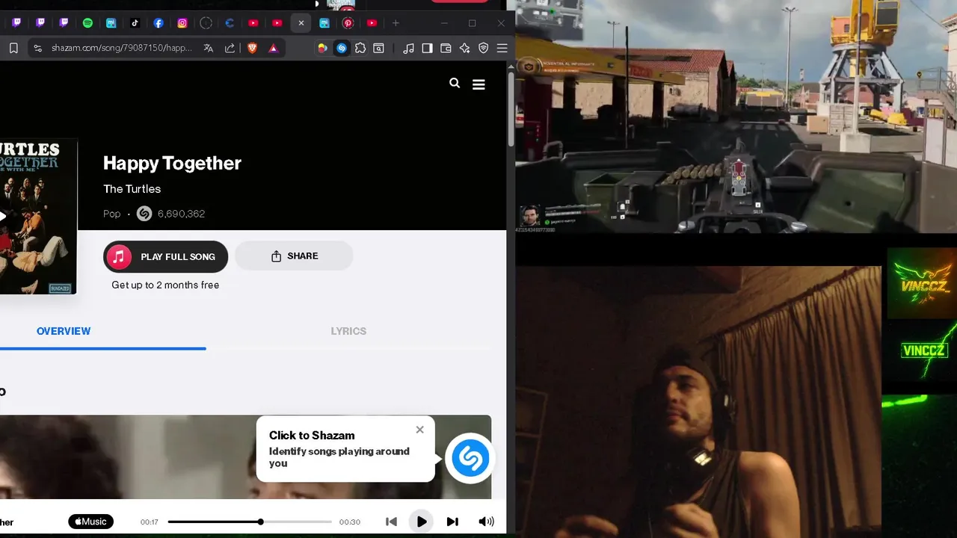957x538 pixels.
Task: Click the streamer webcam feed
Action: point(698,401)
